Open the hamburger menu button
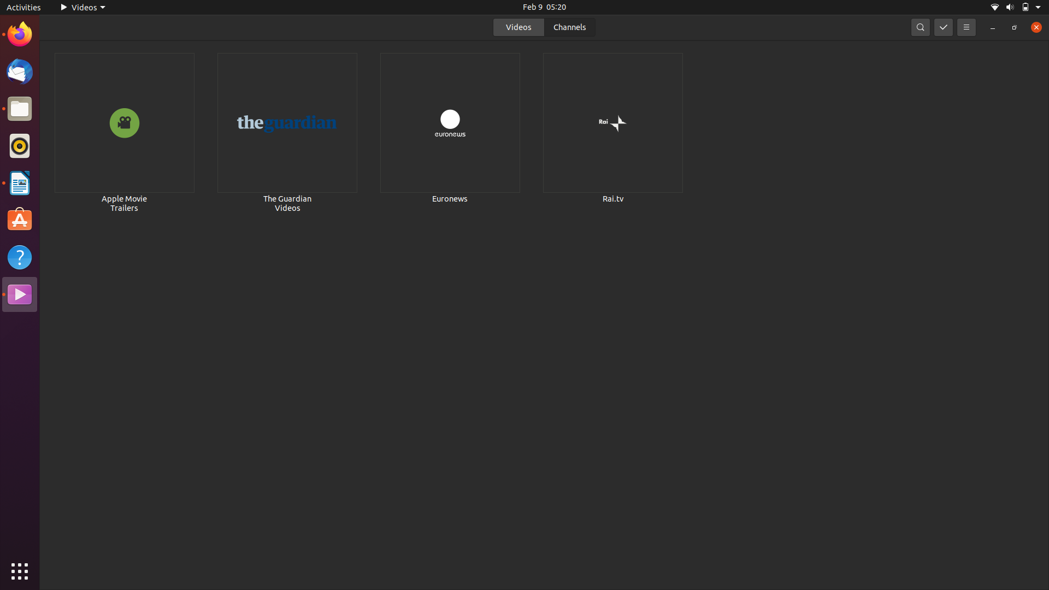The width and height of the screenshot is (1049, 590). (x=966, y=27)
